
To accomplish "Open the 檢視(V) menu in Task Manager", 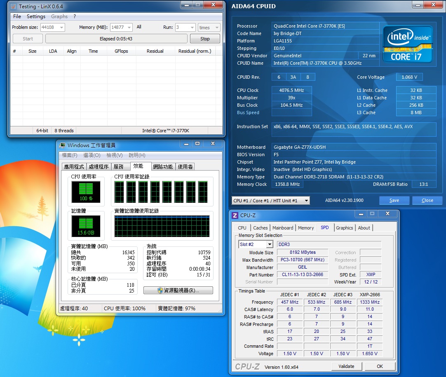I will tap(115, 155).
